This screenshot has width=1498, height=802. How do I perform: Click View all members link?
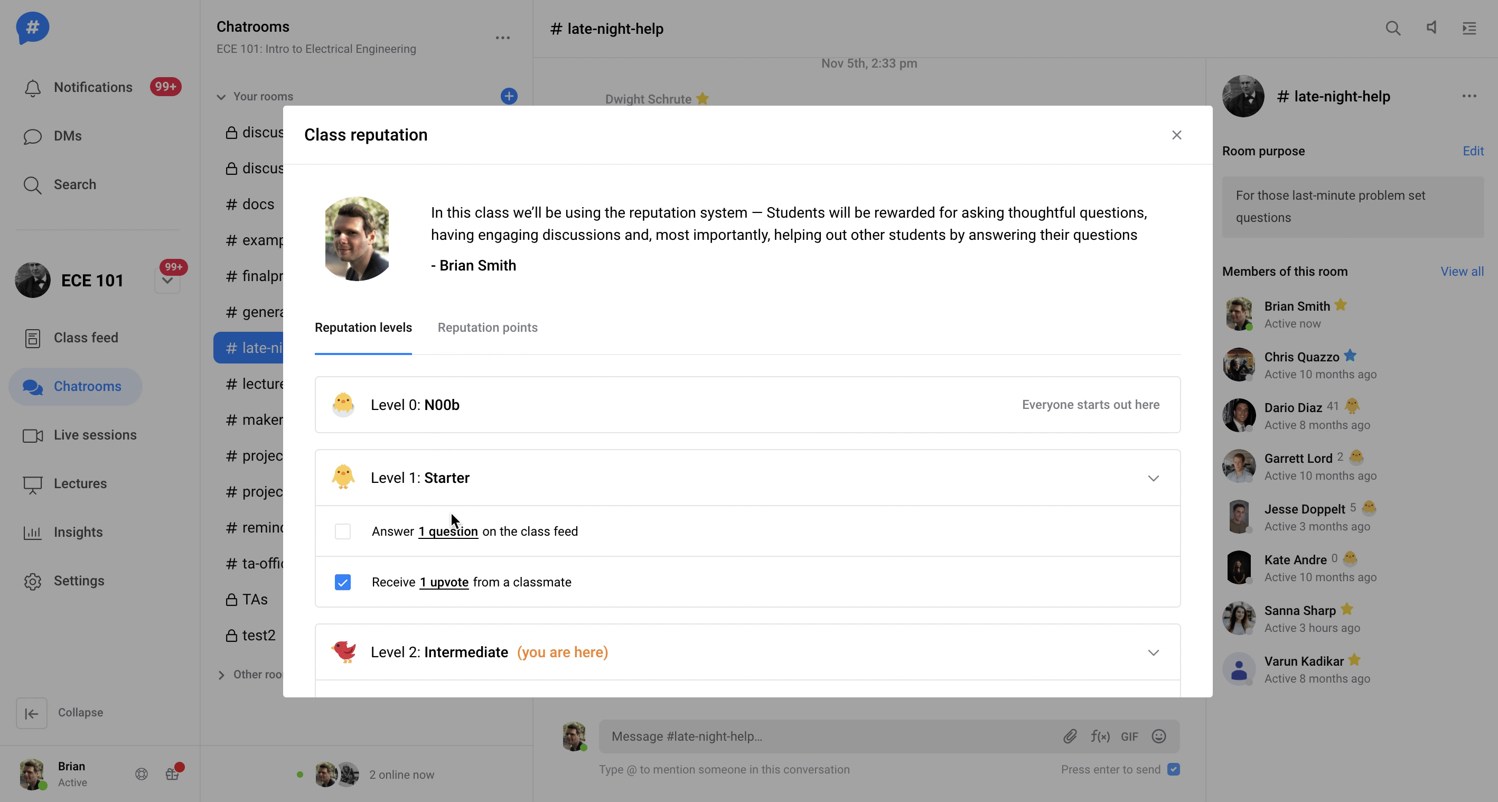click(x=1462, y=272)
